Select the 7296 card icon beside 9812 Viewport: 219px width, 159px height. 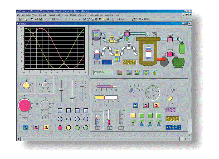click(129, 73)
